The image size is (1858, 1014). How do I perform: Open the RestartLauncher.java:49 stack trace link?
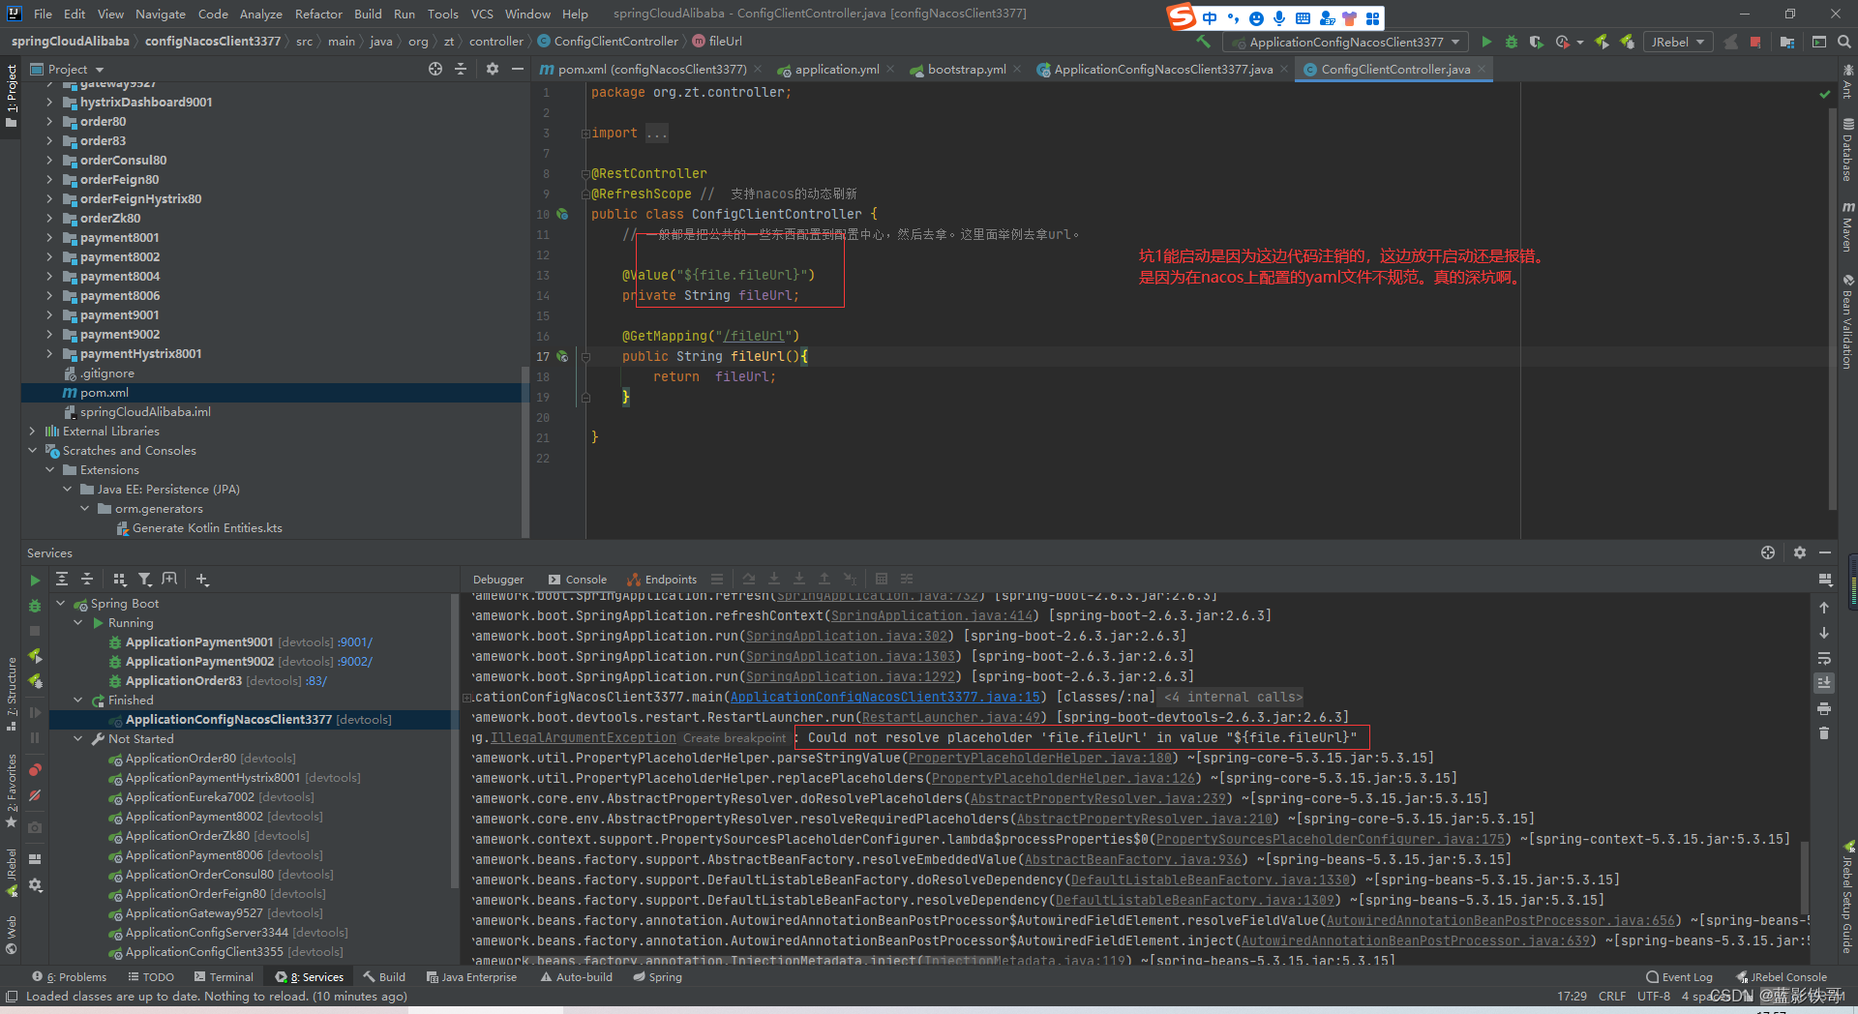(950, 717)
